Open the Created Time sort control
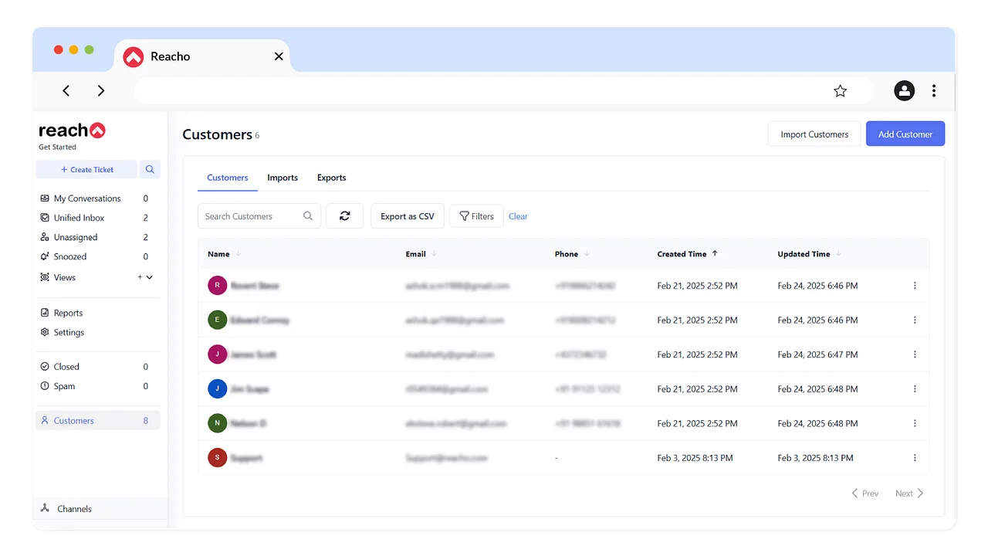This screenshot has height=556, width=988. (714, 253)
